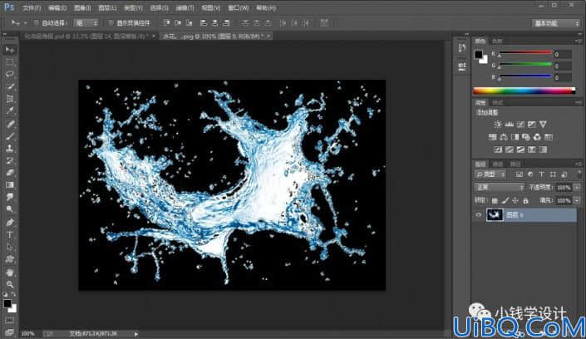The image size is (586, 339).
Task: Hide layer 0 with the eye icon
Action: (479, 215)
